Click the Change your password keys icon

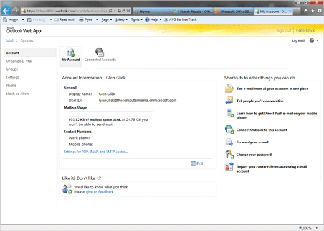(x=229, y=154)
